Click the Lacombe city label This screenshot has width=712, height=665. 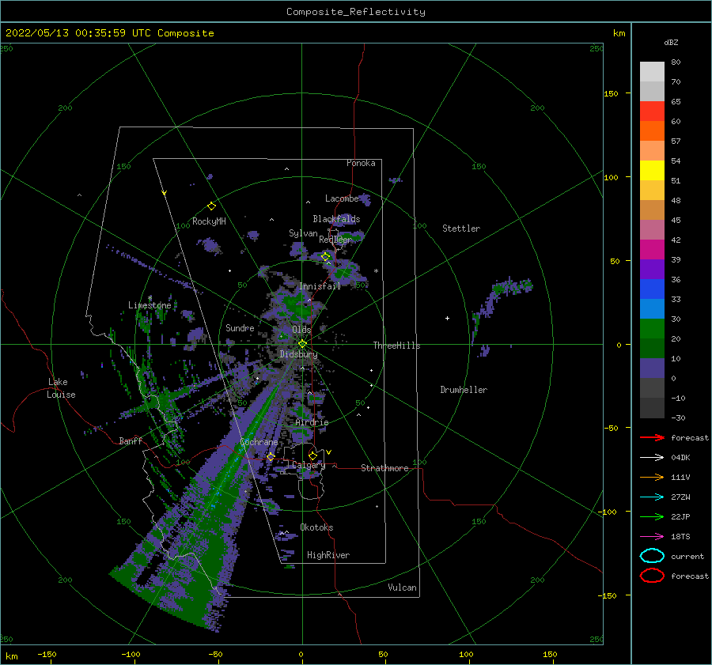pos(342,198)
